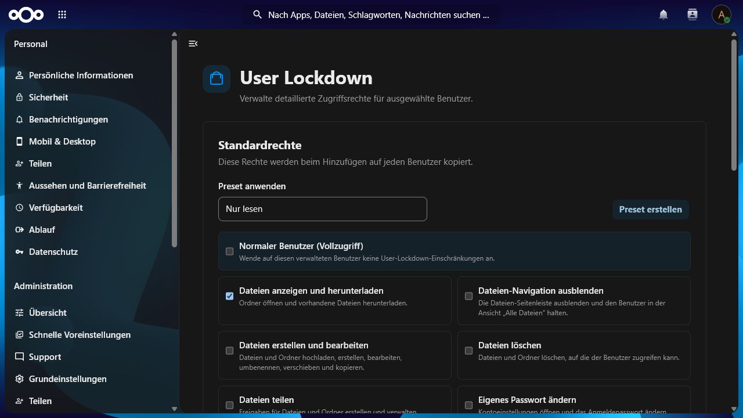Focus the global search input field

point(370,15)
